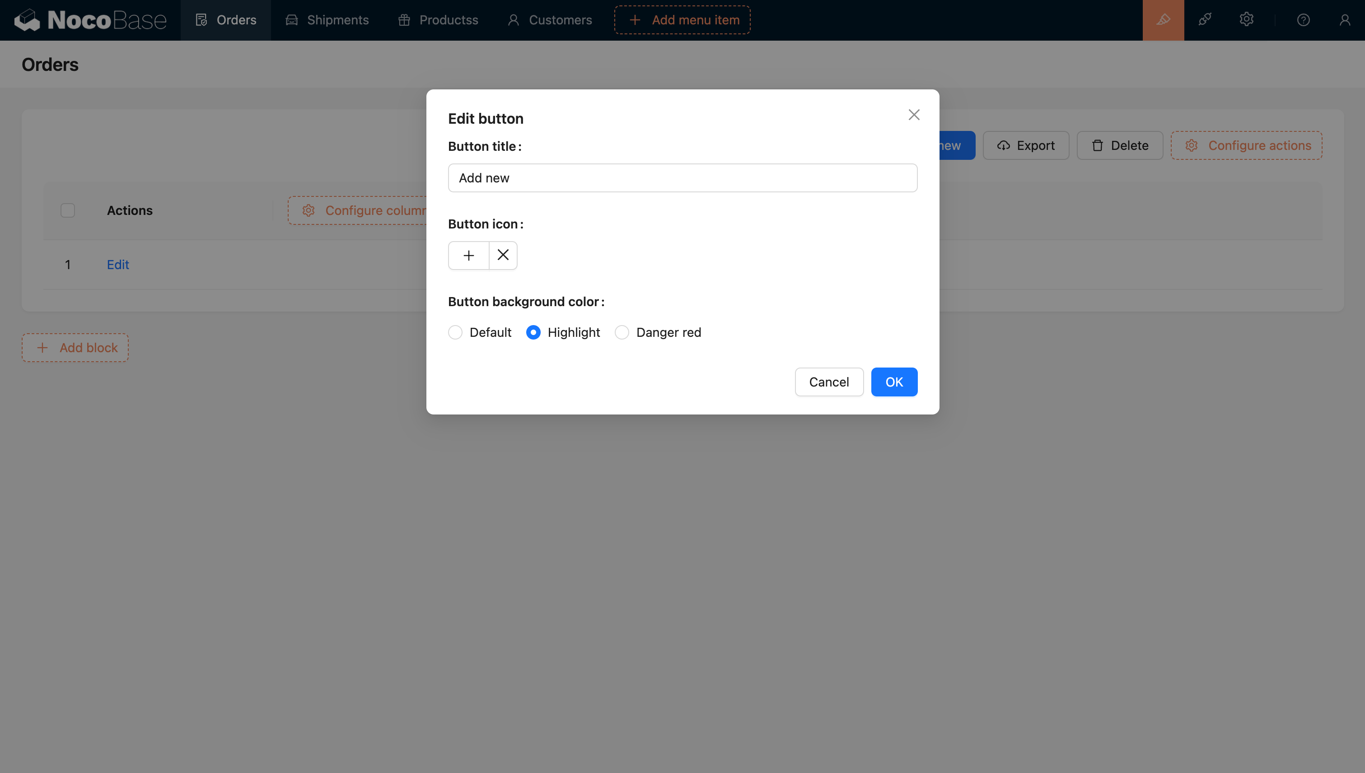Switch to the Productss menu
Image resolution: width=1365 pixels, height=773 pixels.
click(438, 20)
